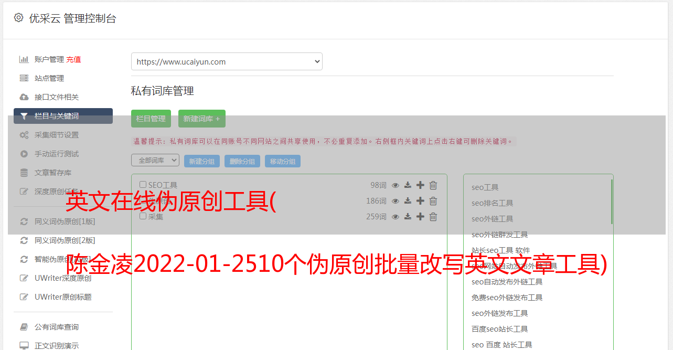
Task: Click the edit icon next to UWriter深度原创
Action: [x=24, y=278]
